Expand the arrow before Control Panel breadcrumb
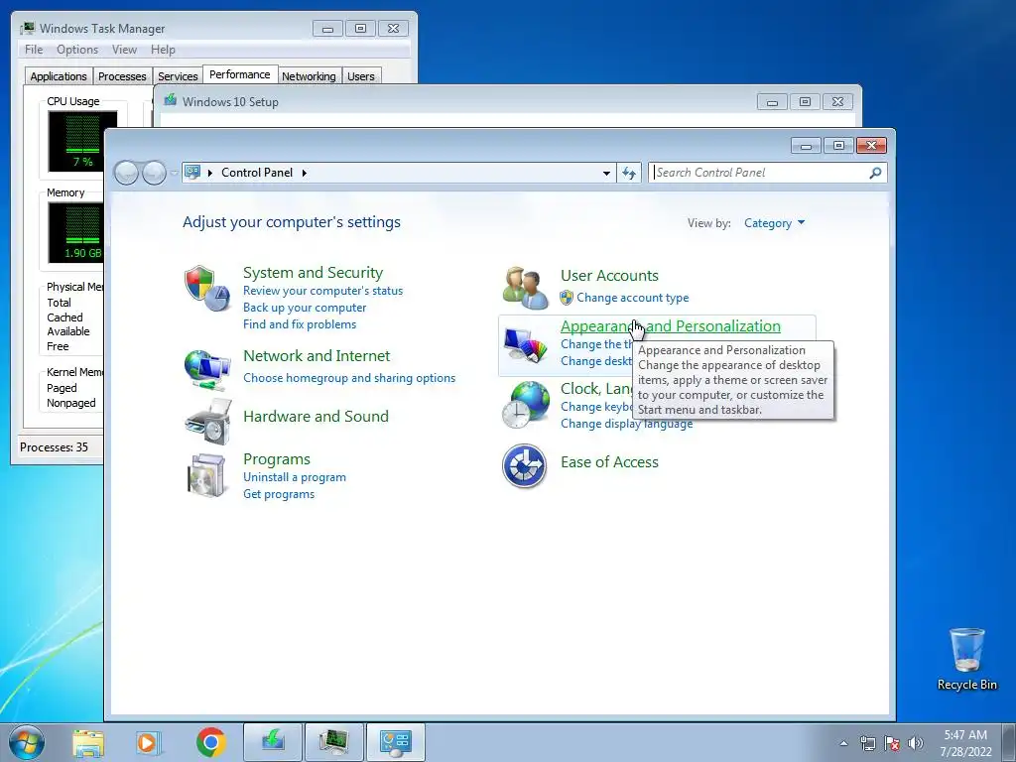This screenshot has width=1016, height=762. (x=210, y=173)
